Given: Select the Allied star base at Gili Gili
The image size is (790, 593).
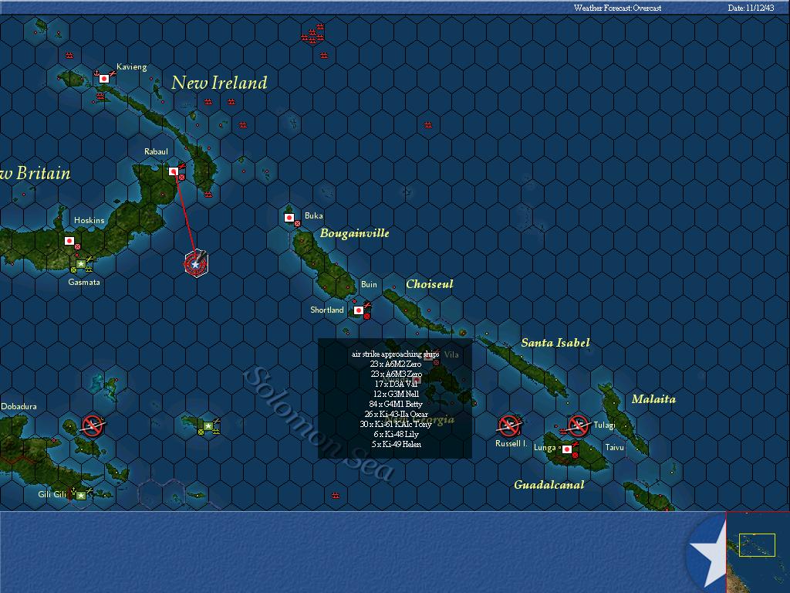Looking at the screenshot, I should (80, 496).
